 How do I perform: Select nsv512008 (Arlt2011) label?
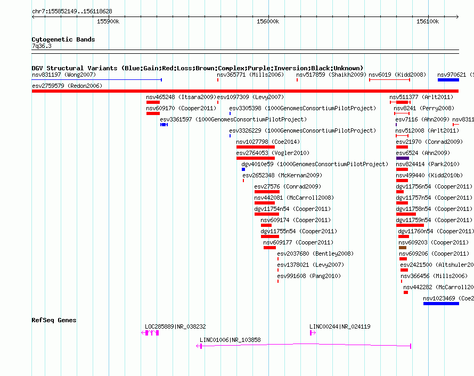(x=427, y=130)
